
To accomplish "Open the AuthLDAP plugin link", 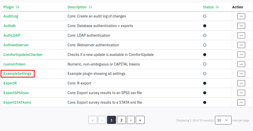I will 12,35.
